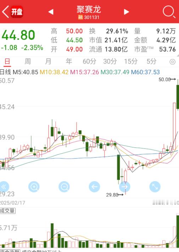The width and height of the screenshot is (179, 252).
Task: Jump to earliest data double-arrow button
Action: (4, 187)
